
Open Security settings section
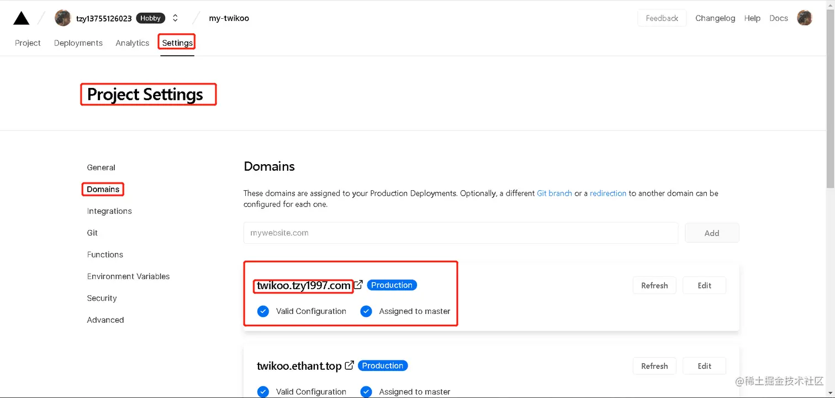click(x=102, y=298)
